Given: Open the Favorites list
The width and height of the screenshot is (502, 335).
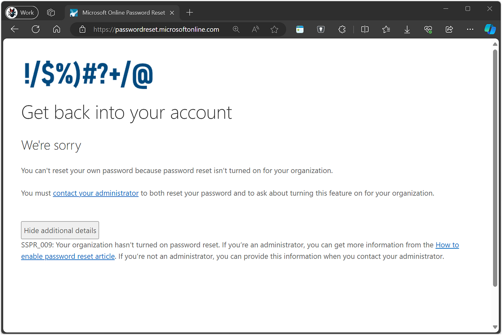Looking at the screenshot, I should pyautogui.click(x=386, y=29).
